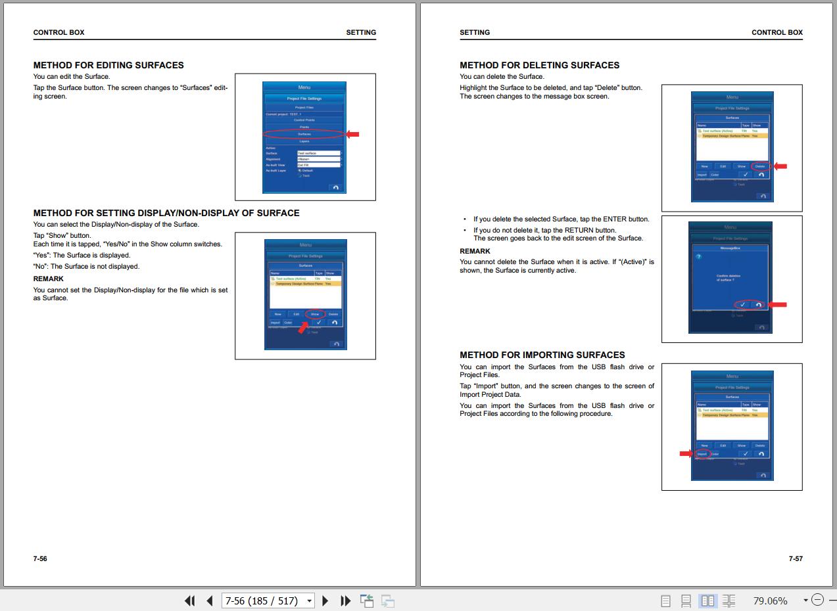Click the line 'You can select the Display/Non-display of the Surface.'
The height and width of the screenshot is (611, 837).
(116, 224)
